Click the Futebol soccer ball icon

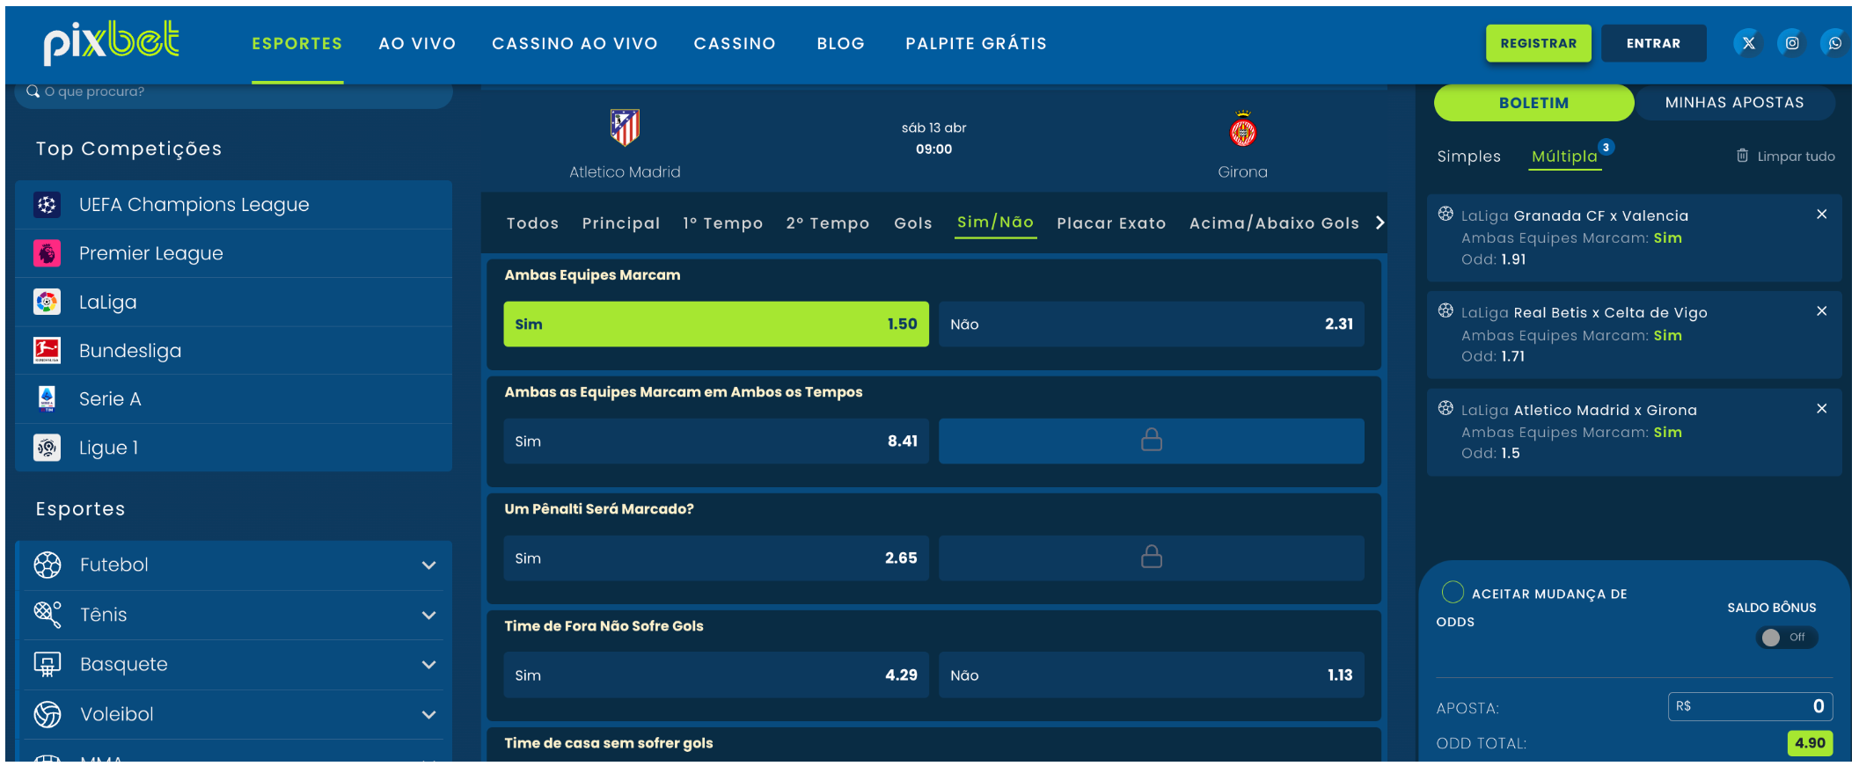48,565
